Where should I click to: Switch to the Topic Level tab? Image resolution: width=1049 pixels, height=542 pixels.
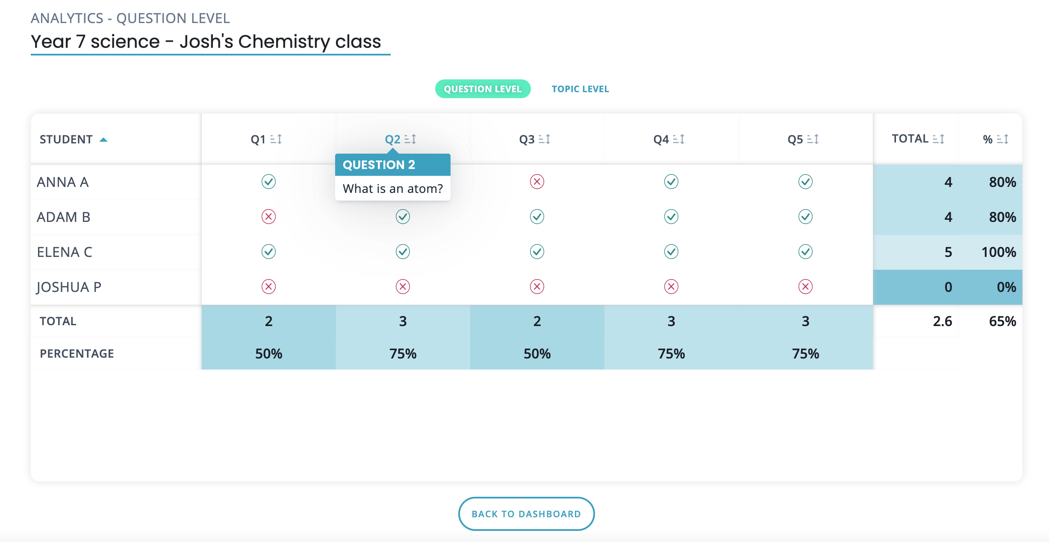[580, 89]
